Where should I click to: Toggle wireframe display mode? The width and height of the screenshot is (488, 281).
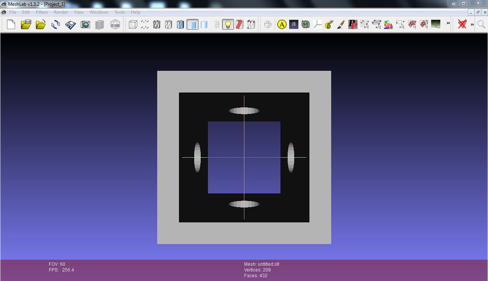[156, 24]
